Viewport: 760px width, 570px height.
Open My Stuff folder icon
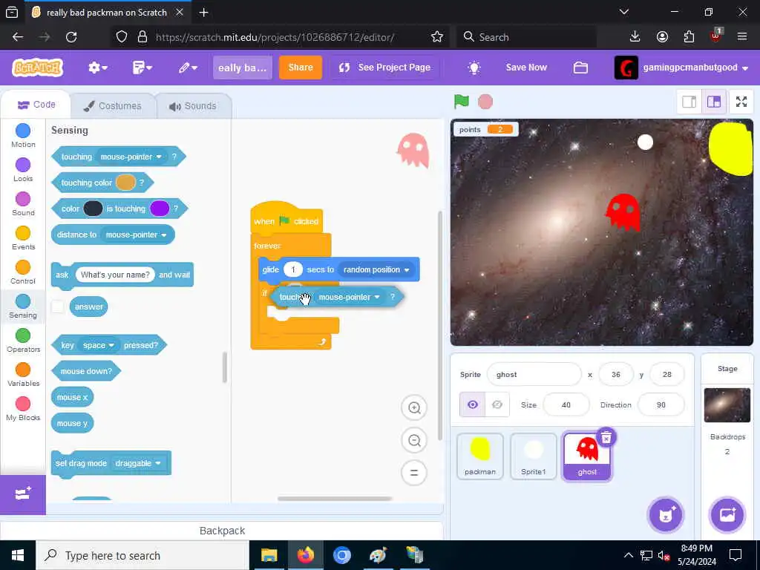[580, 68]
